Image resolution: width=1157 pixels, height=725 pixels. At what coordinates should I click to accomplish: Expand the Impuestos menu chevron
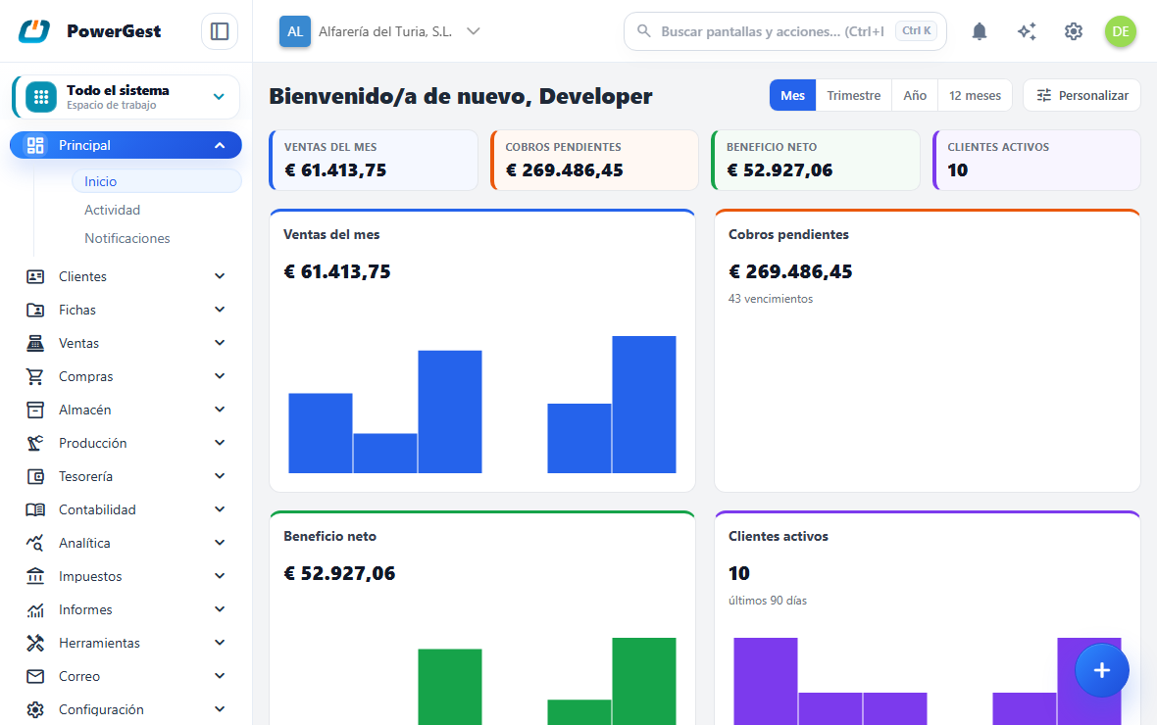tap(220, 576)
